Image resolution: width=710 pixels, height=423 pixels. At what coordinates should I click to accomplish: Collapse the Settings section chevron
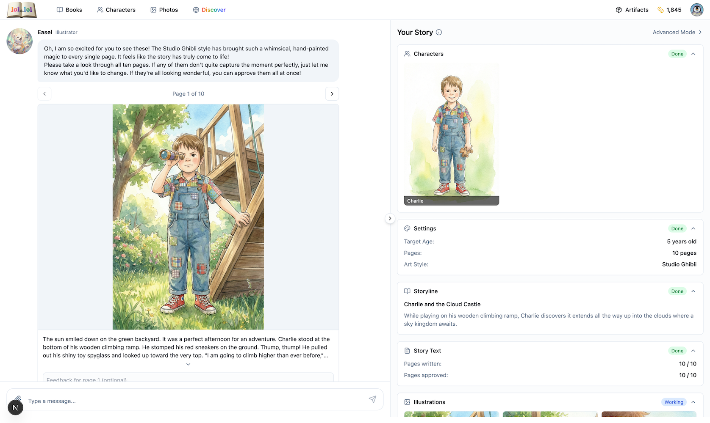tap(693, 228)
